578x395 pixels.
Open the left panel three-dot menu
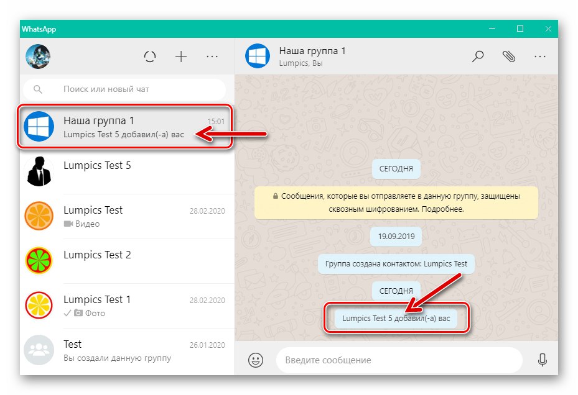coord(212,57)
